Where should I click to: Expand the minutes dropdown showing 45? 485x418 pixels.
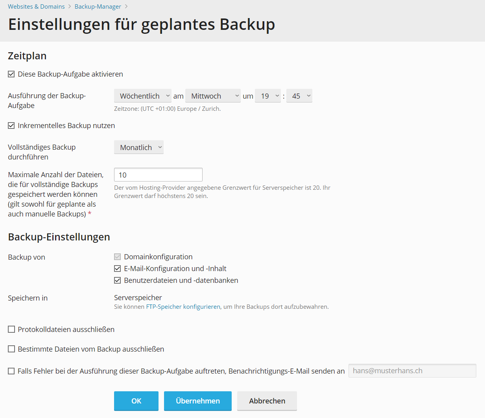point(299,96)
